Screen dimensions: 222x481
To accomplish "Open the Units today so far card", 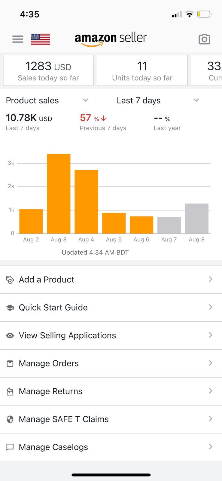I will (142, 71).
